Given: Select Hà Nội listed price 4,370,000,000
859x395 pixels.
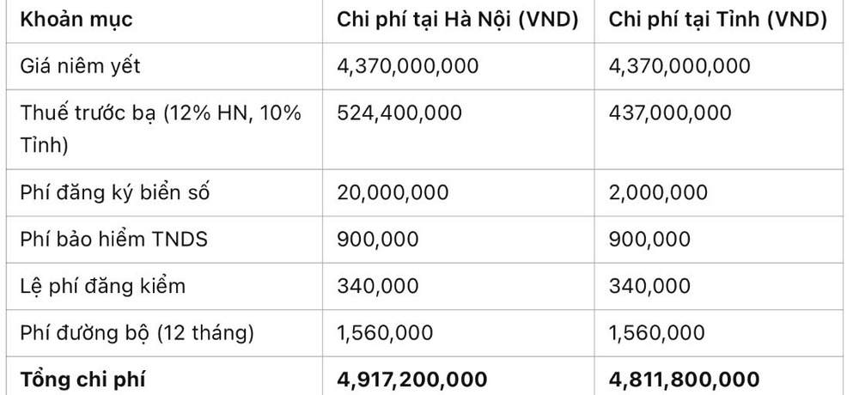Looking at the screenshot, I should pos(407,66).
